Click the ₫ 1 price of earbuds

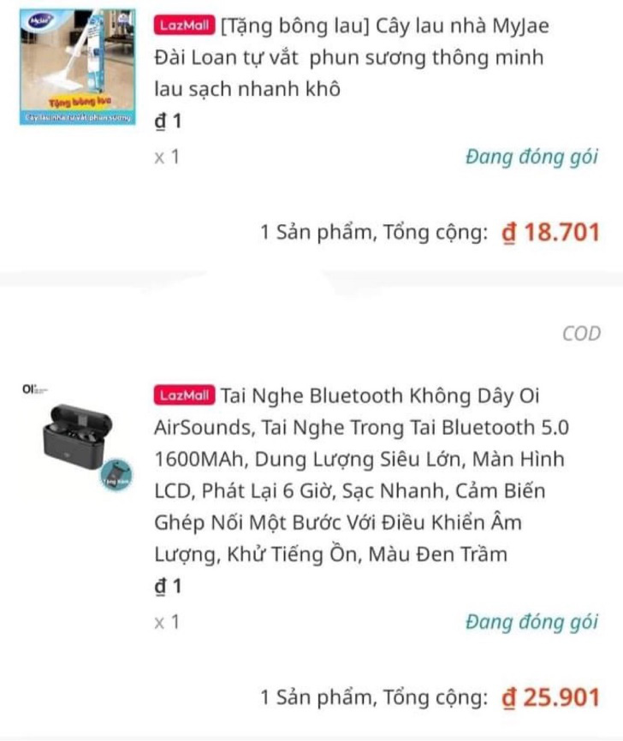click(169, 586)
